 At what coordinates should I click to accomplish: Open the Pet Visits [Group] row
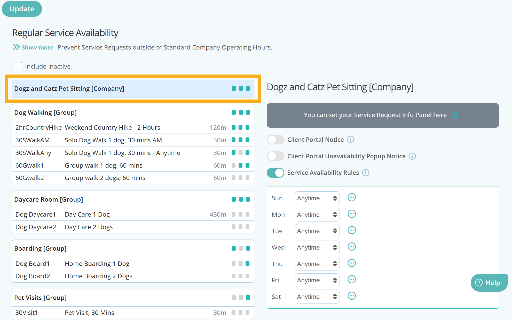(x=133, y=298)
